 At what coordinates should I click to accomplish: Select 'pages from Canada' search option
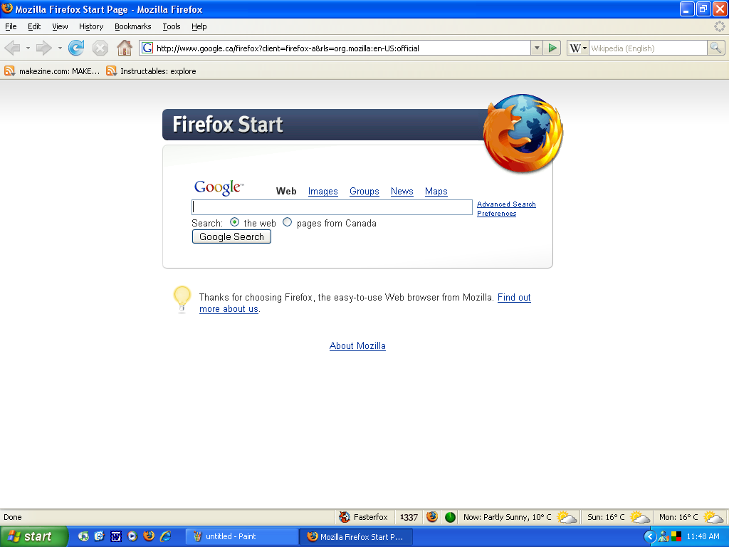[x=288, y=222]
